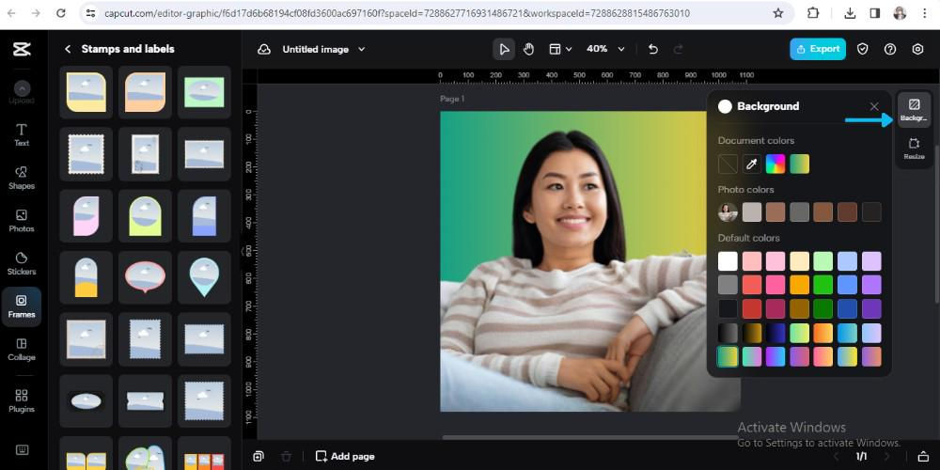
Task: Click the redo arrow
Action: click(679, 49)
